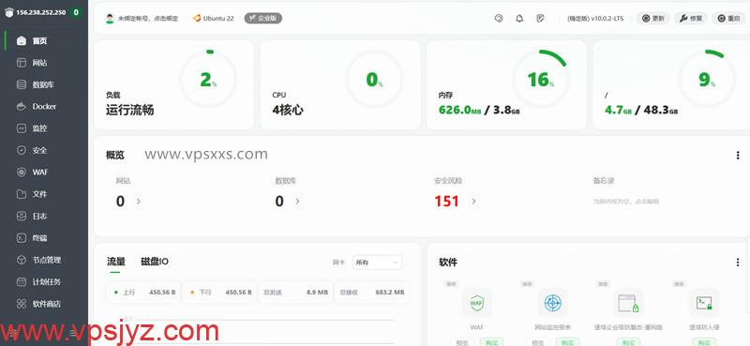This screenshot has width=750, height=346.
Task: Open the 软件 panel three-dot menu
Action: click(738, 263)
